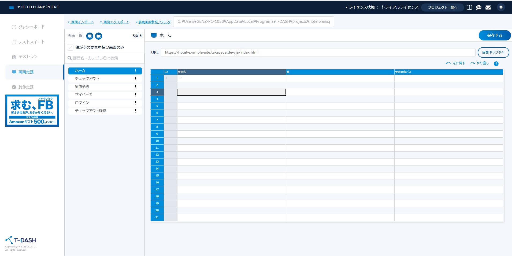Image resolution: width=512 pixels, height=256 pixels.
Task: Open options menu for チェックアウト確認 screen
Action: pos(135,111)
